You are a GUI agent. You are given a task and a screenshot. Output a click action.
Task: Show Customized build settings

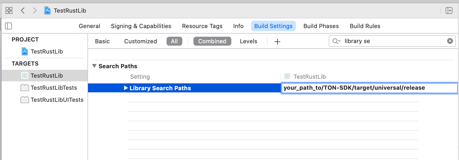click(140, 41)
